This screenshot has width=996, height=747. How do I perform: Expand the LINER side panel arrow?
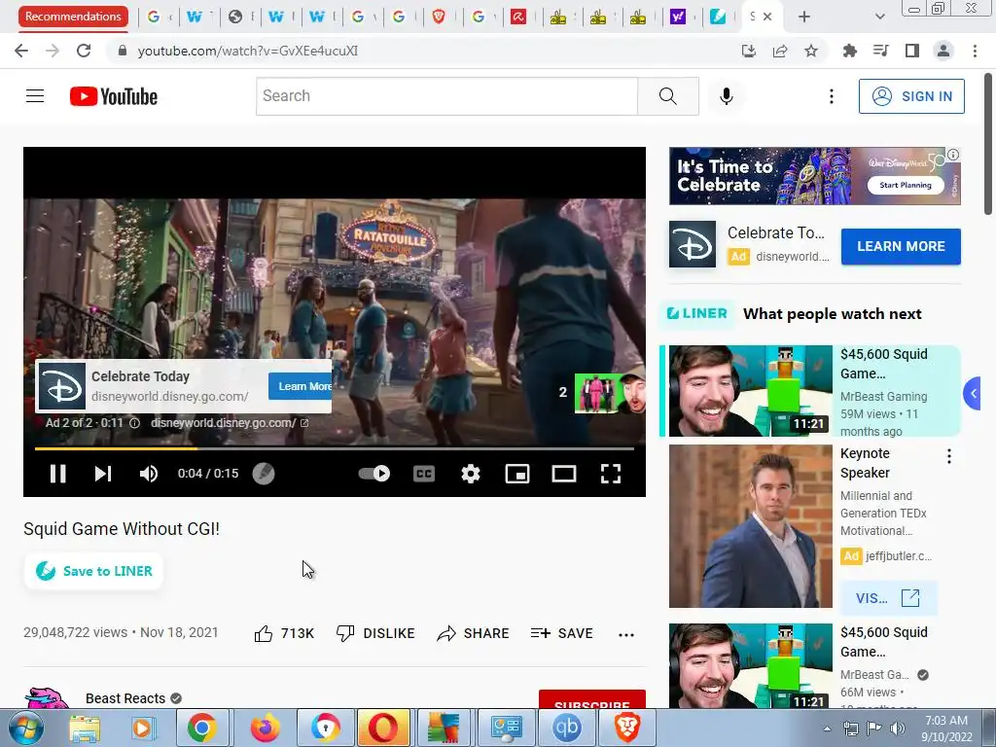pyautogui.click(x=973, y=394)
